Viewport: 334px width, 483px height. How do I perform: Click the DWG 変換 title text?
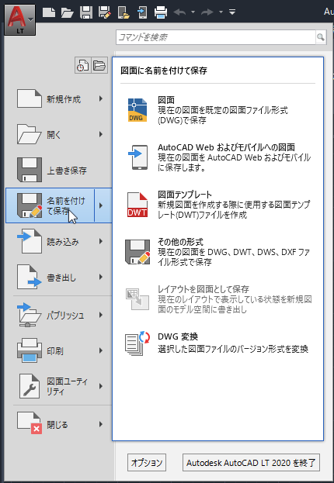coord(178,336)
